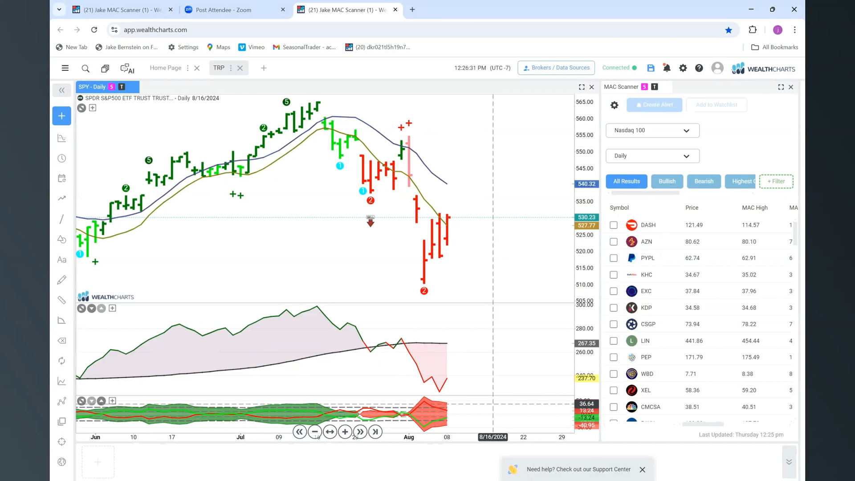Open the hamburger main menu
This screenshot has width=855, height=481.
click(65, 68)
